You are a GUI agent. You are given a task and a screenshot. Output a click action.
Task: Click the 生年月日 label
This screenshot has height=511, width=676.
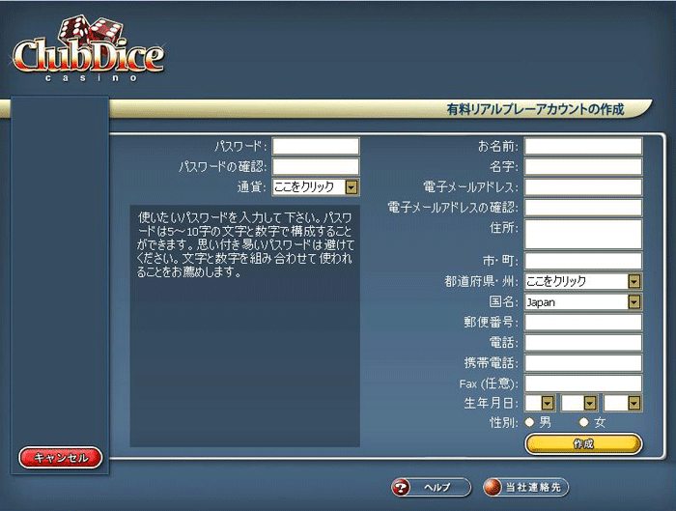point(491,403)
